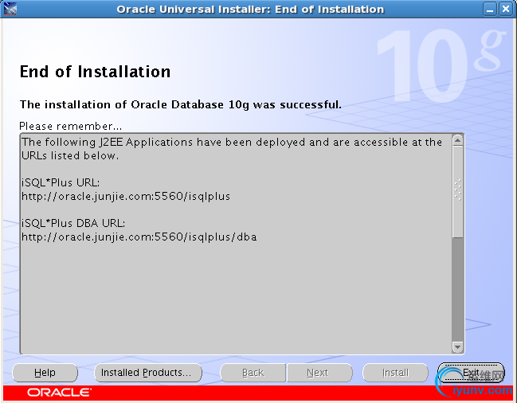The image size is (517, 403).
Task: Open the Help button
Action: [x=45, y=373]
